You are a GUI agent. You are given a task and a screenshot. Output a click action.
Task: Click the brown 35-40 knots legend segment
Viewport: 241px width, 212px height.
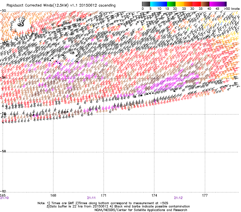click(x=205, y=4)
